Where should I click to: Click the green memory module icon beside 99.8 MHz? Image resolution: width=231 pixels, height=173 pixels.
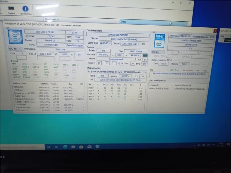[145, 56]
